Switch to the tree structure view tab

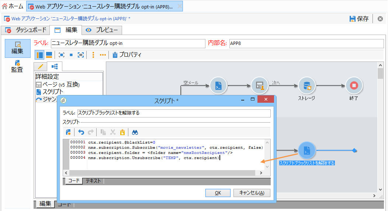tap(55, 66)
